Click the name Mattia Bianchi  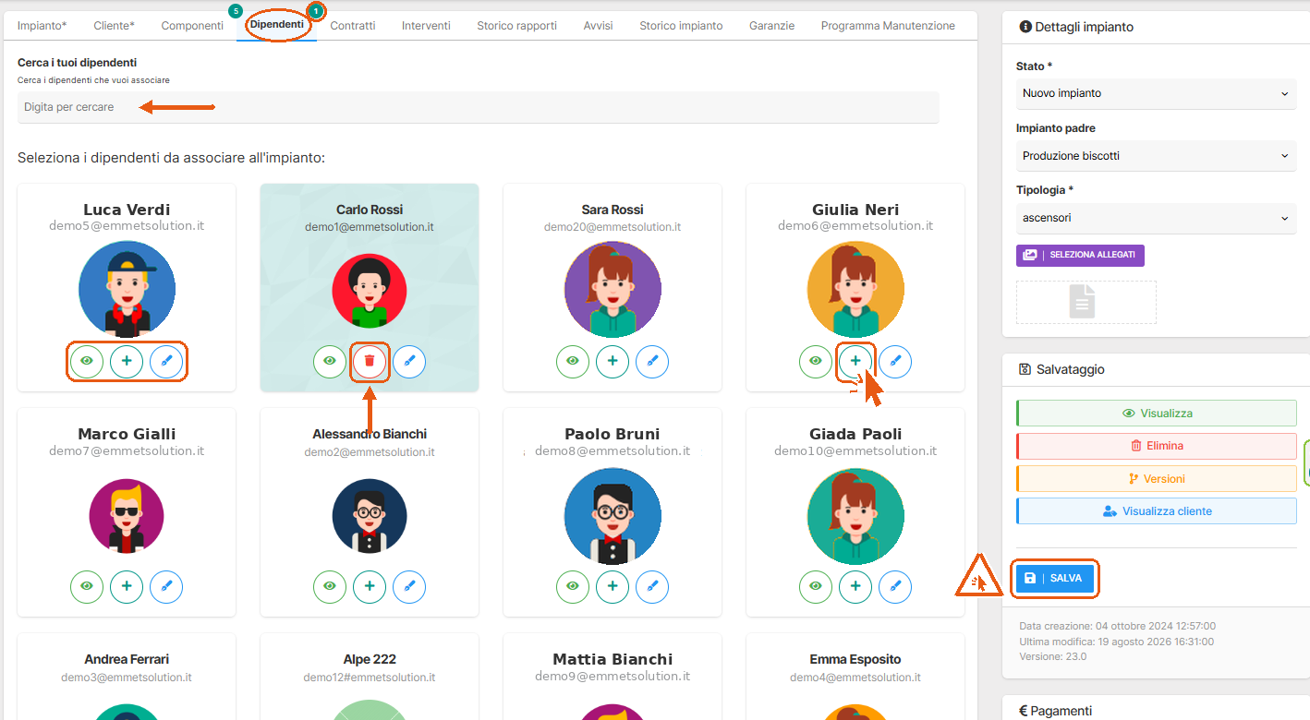613,659
